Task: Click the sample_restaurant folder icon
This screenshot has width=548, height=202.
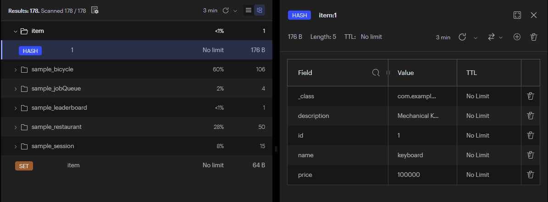Action: tap(24, 127)
